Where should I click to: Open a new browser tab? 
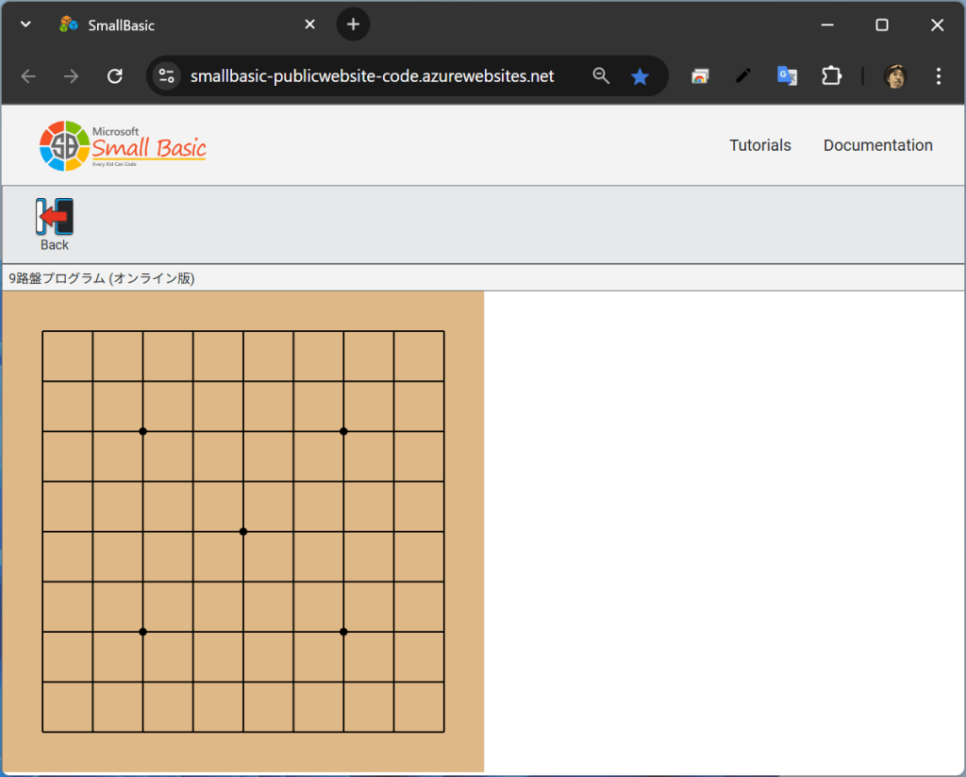pyautogui.click(x=353, y=25)
